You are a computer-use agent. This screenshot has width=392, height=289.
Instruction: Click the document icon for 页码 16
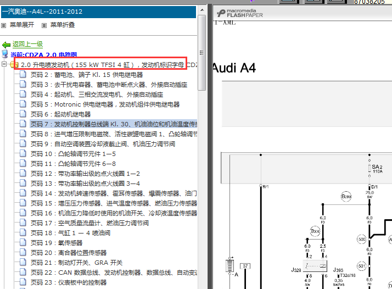[23, 213]
